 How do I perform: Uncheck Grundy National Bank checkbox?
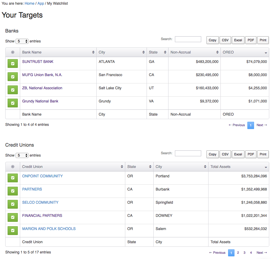13,103
